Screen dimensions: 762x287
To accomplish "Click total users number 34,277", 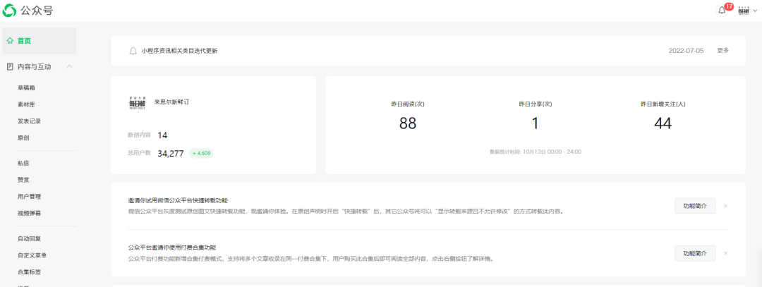I will click(x=171, y=154).
